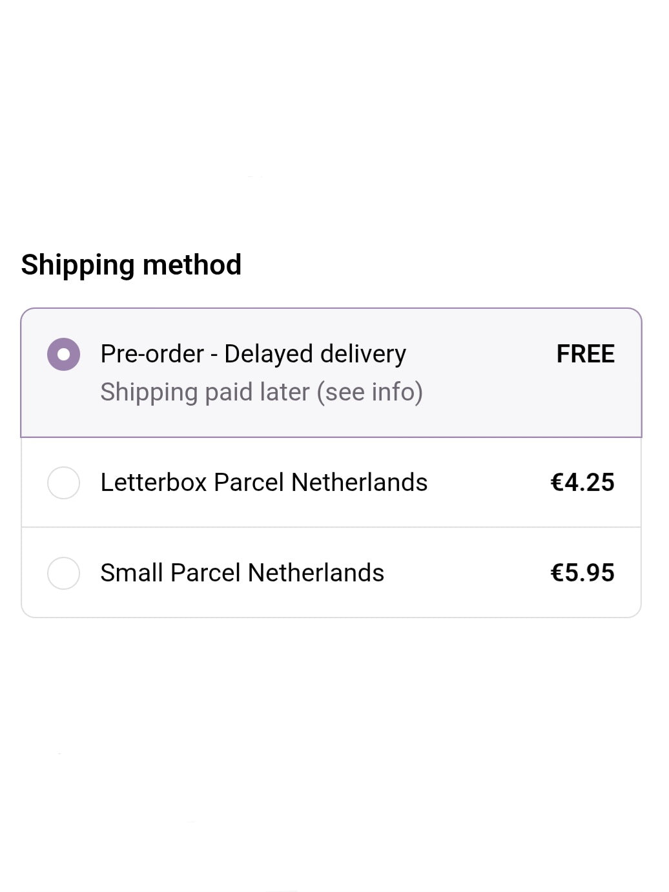Choose the Letterbox Parcel Netherlands radio button
Image resolution: width=669 pixels, height=892 pixels.
tap(63, 482)
